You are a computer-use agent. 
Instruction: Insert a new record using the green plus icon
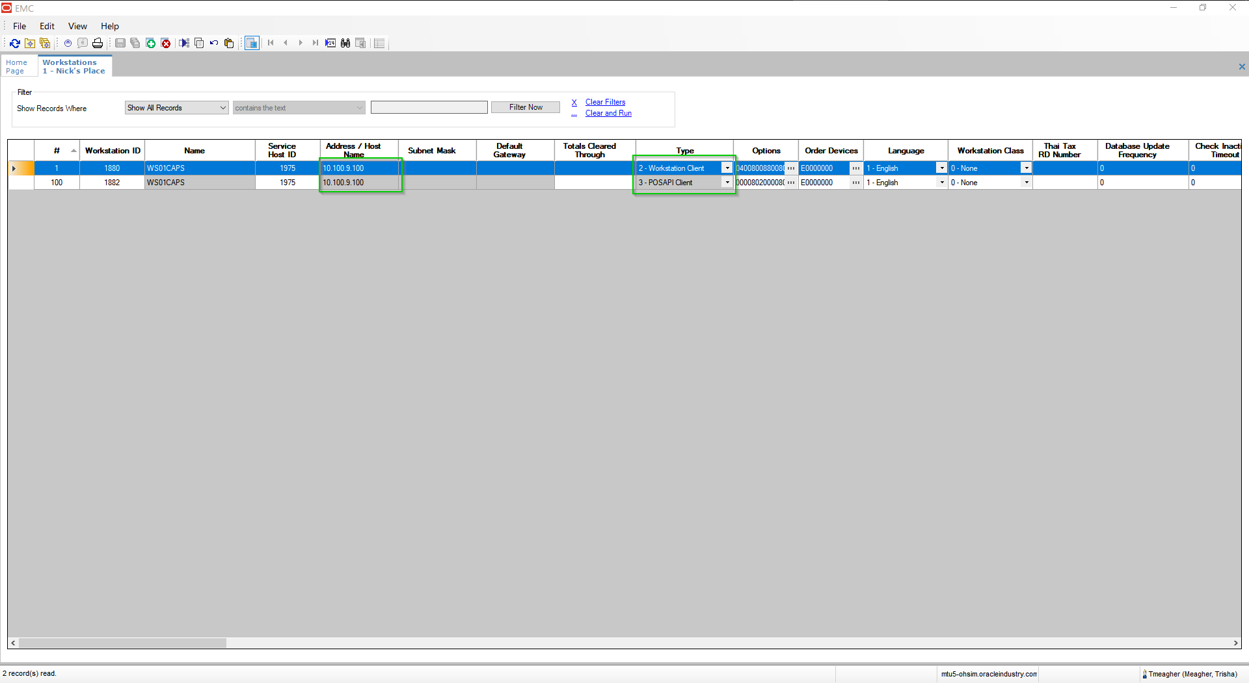click(150, 43)
